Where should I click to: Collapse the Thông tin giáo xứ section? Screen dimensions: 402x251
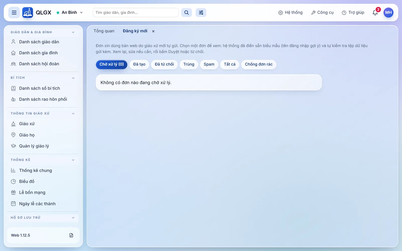(73, 113)
